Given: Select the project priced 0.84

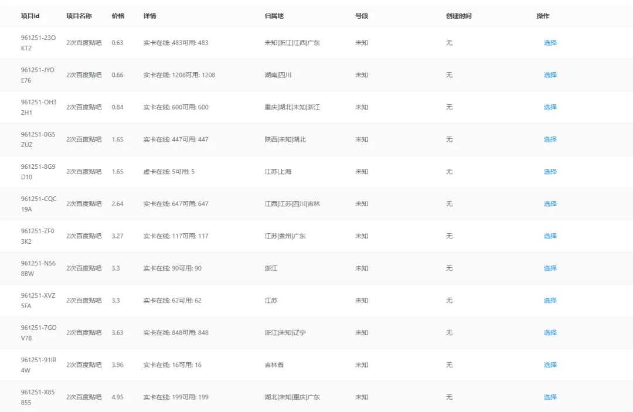Looking at the screenshot, I should click(x=550, y=107).
